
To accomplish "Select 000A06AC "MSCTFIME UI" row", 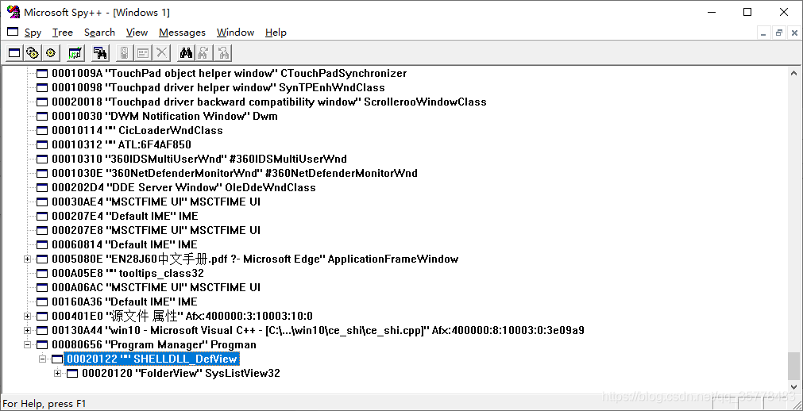I will (x=156, y=288).
